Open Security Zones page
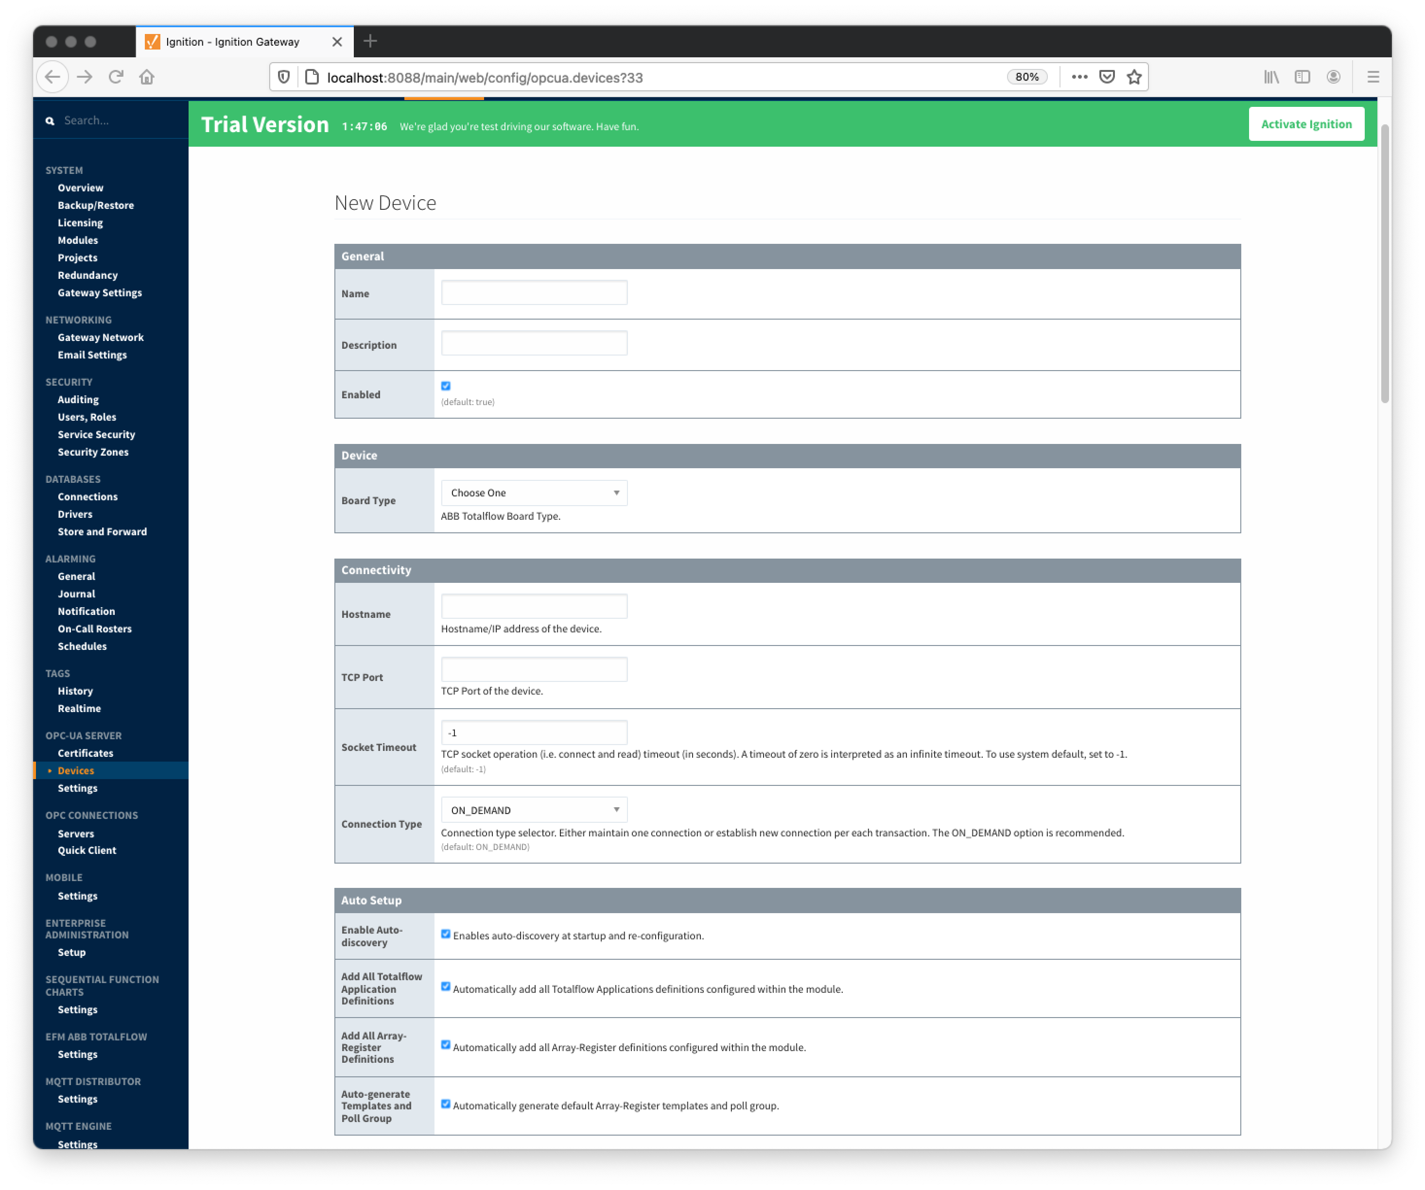The width and height of the screenshot is (1425, 1190). click(x=93, y=452)
